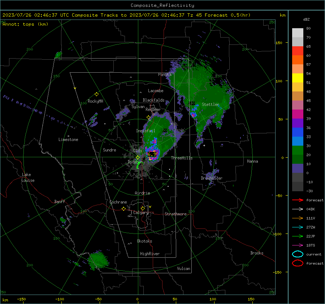Click the red 65 dBZ legend swatch
The image size is (325, 304).
click(298, 51)
